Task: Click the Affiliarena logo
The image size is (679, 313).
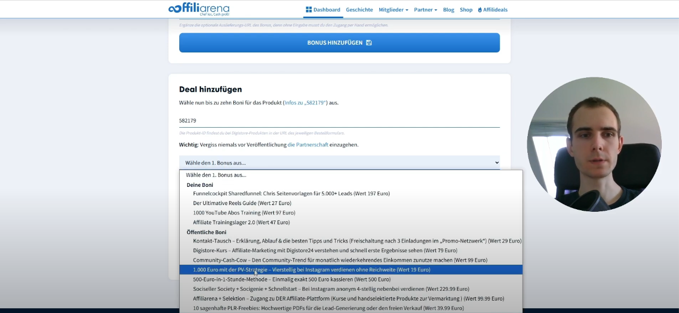Action: 198,9
